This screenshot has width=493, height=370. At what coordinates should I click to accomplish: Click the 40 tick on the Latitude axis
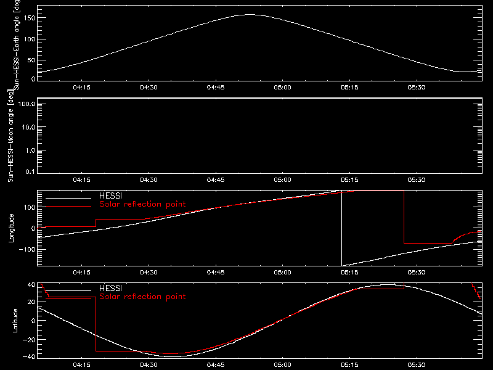(x=31, y=285)
